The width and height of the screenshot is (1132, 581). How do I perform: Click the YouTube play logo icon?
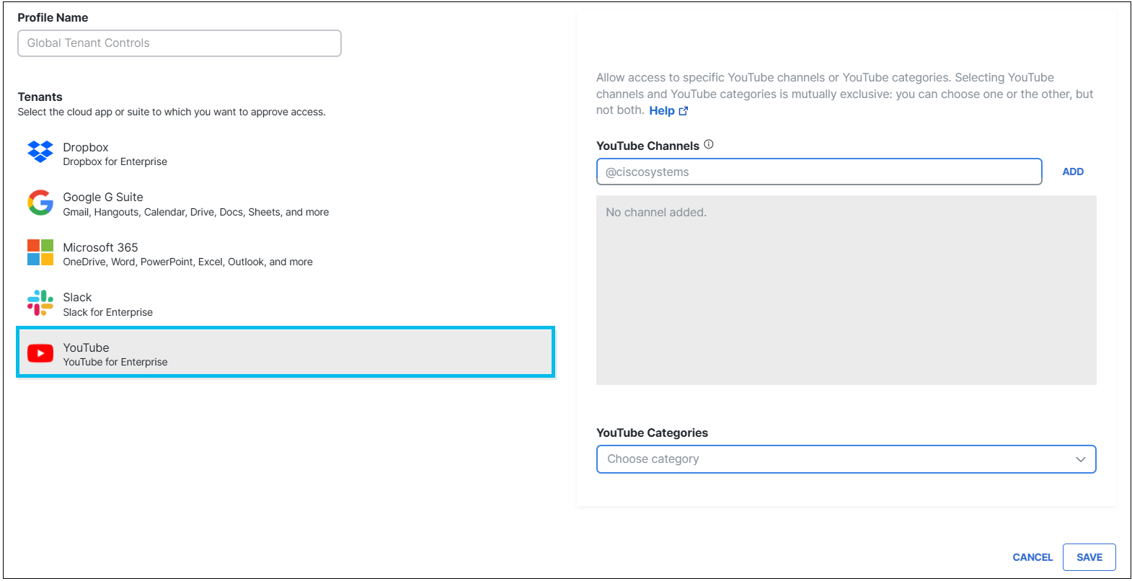coord(40,353)
